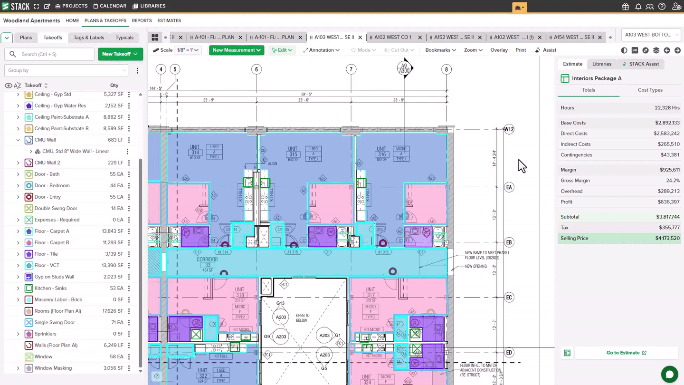Switch to the Tags & Labels tab

coord(89,38)
